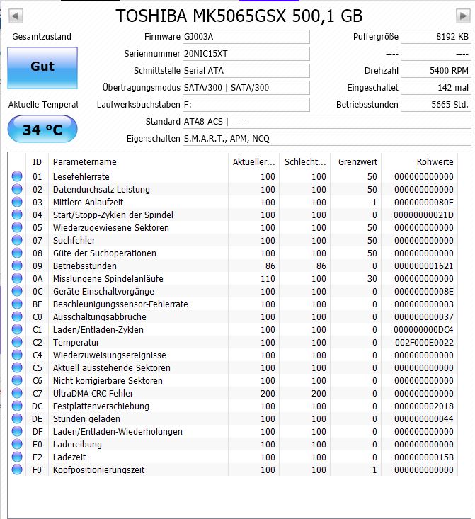Select the Stunden geladen parameter name
Viewport: 475px width, 519px height.
[86, 418]
